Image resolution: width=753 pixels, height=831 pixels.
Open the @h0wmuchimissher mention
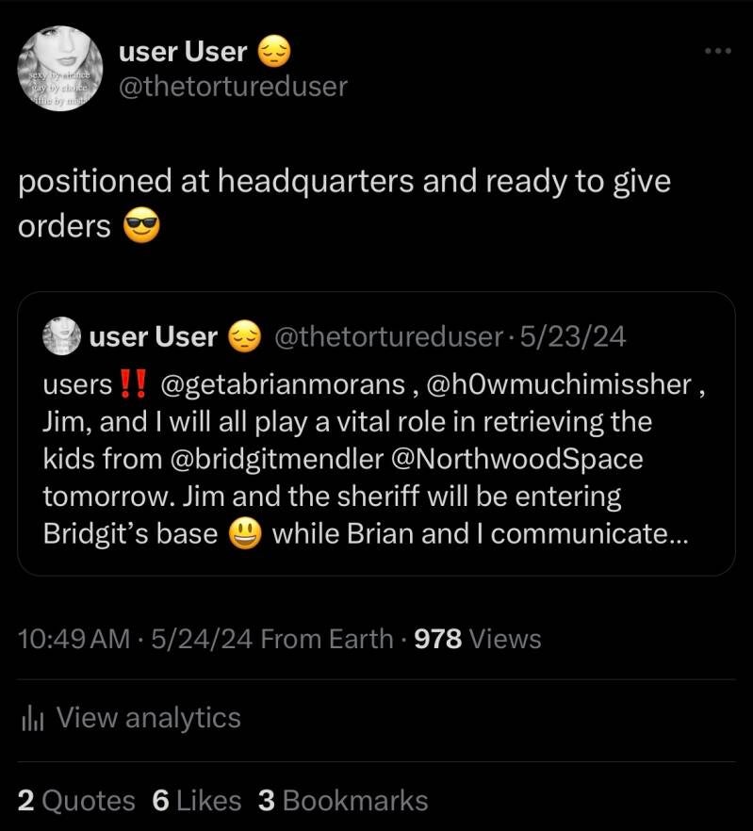pyautogui.click(x=558, y=384)
